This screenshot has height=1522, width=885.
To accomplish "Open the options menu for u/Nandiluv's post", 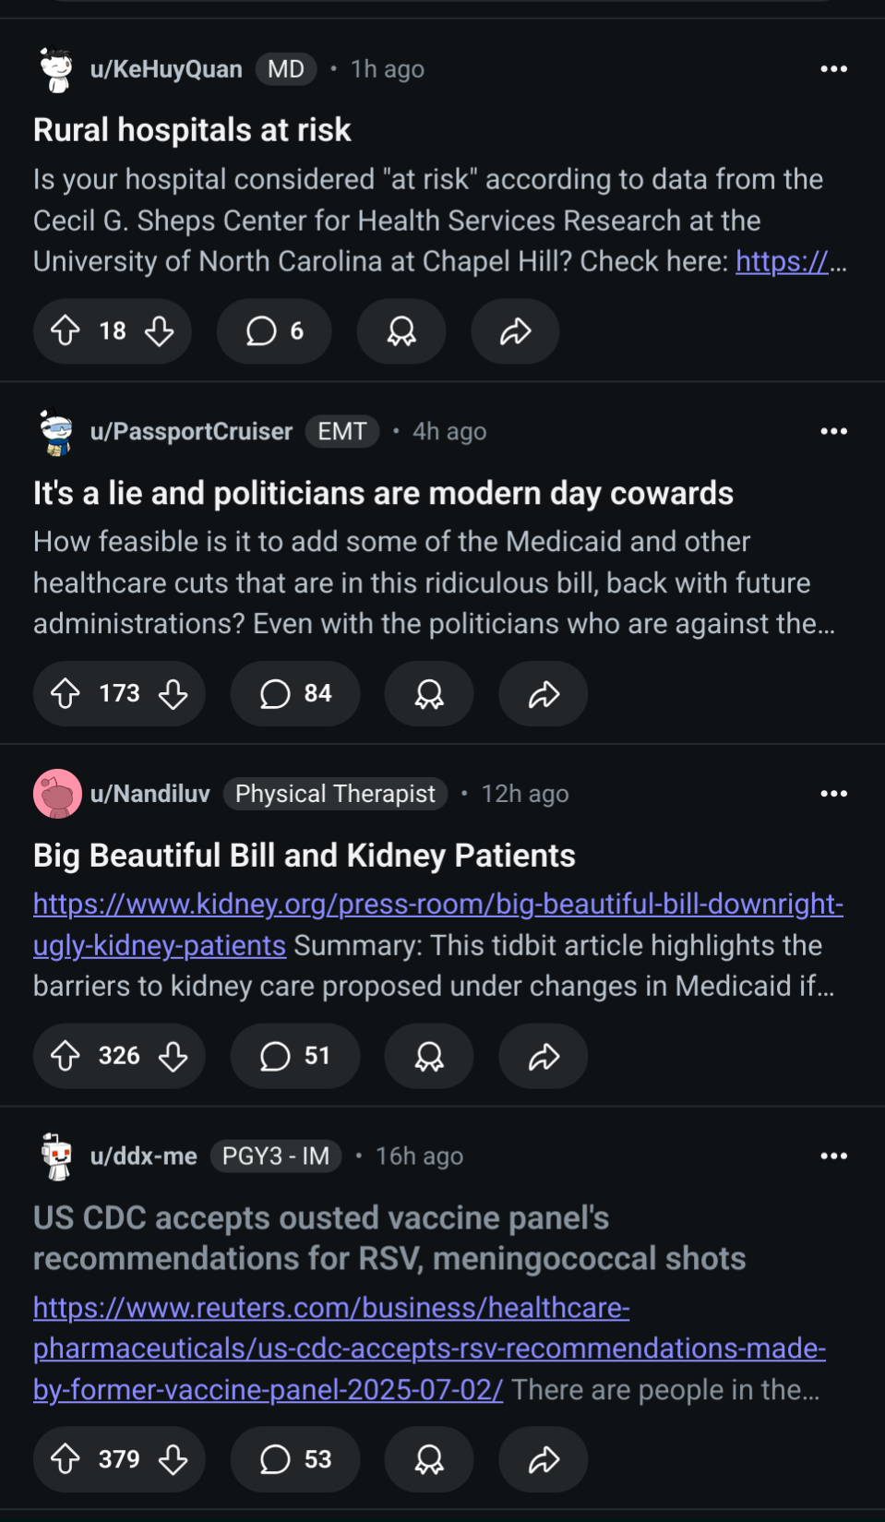I will click(x=833, y=794).
